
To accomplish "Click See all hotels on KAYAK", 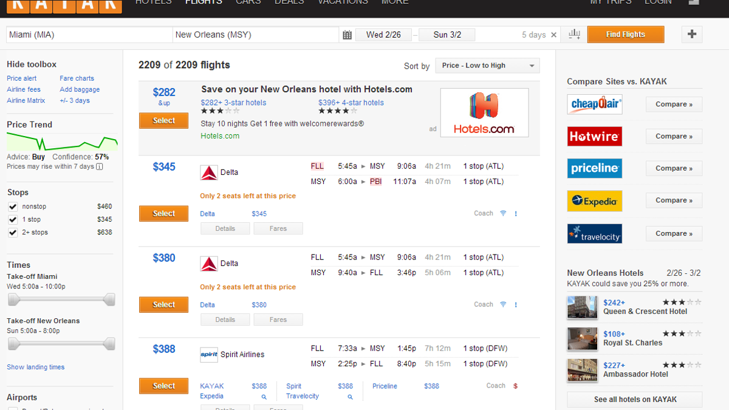I will 635,400.
